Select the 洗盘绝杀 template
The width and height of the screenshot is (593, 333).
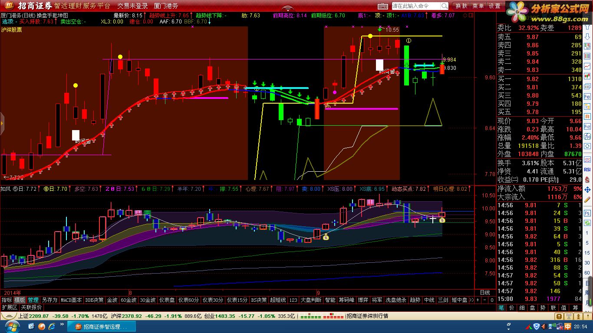(396, 300)
